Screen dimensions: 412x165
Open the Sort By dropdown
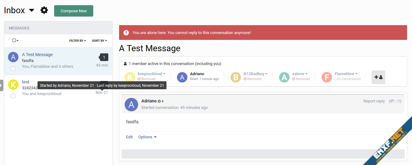coord(99,40)
